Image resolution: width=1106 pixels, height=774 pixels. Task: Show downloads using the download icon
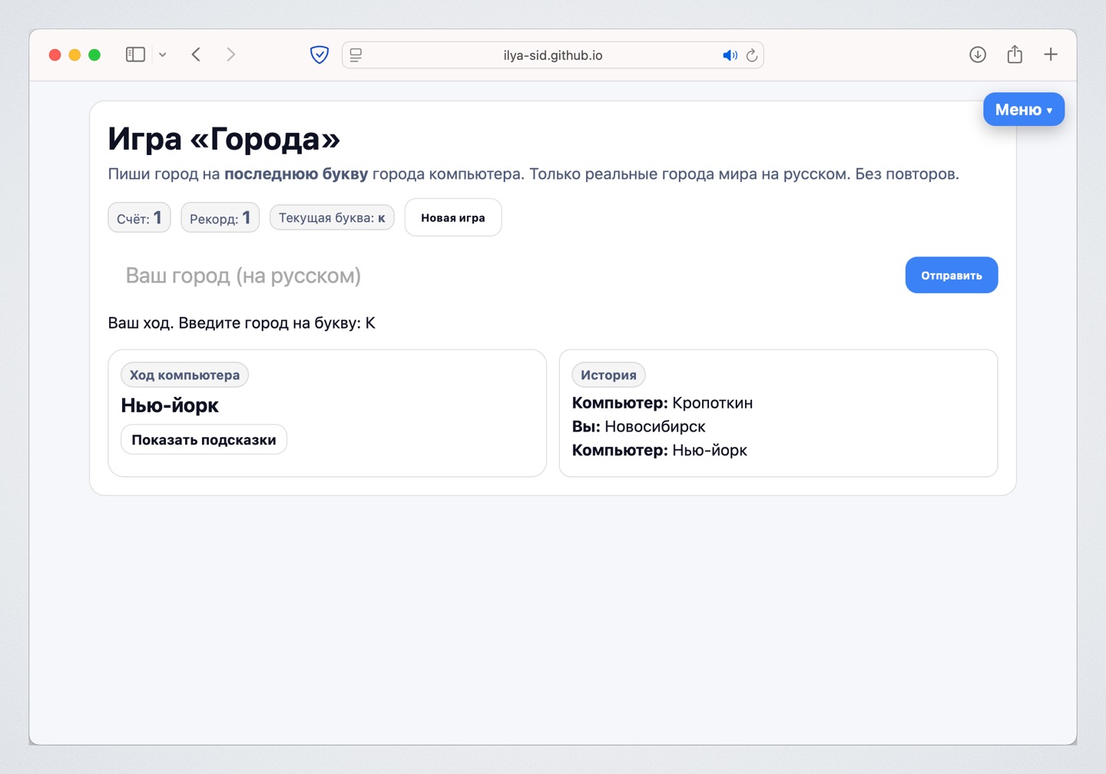[977, 55]
